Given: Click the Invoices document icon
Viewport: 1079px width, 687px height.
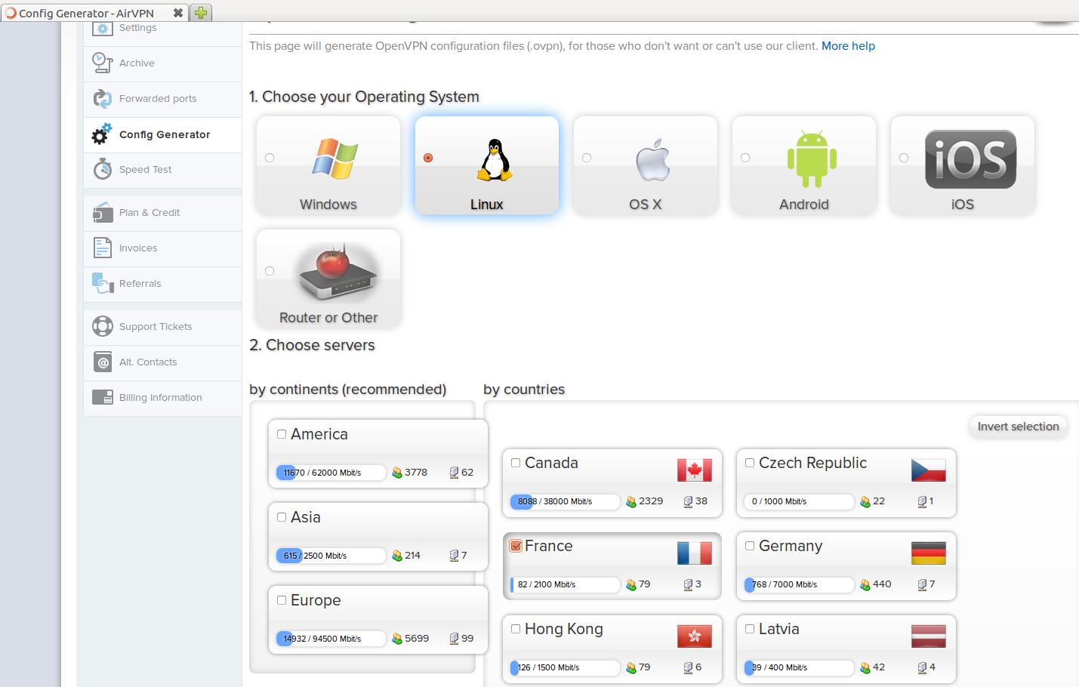Looking at the screenshot, I should tap(102, 248).
